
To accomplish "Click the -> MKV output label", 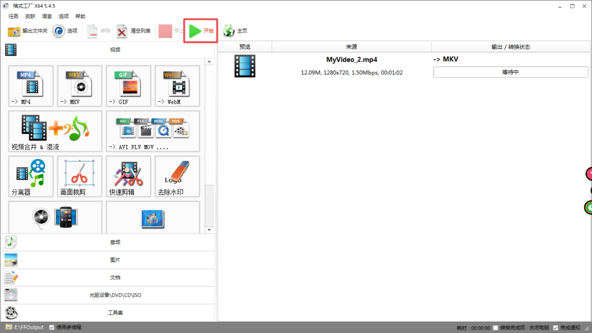I will click(x=446, y=59).
